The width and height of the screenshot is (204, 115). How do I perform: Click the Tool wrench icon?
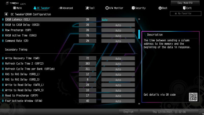click(x=87, y=8)
